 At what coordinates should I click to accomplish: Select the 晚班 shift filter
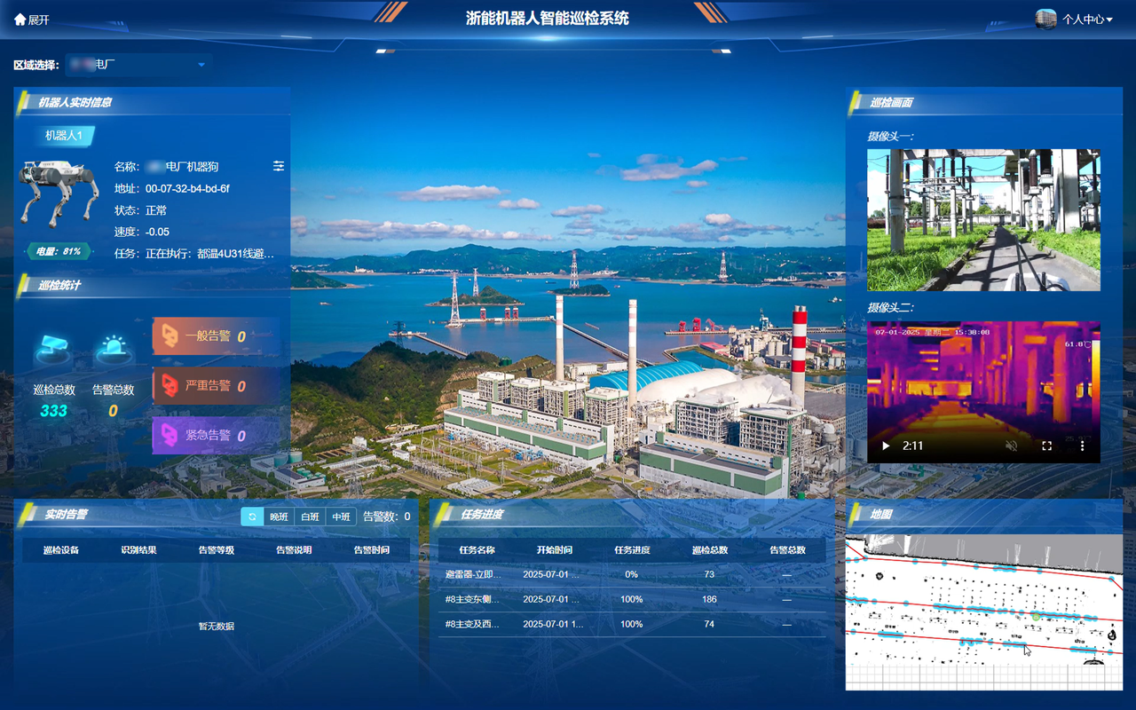279,517
